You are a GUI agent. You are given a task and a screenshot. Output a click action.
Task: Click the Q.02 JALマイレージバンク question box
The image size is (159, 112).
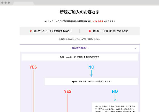coord(91,82)
